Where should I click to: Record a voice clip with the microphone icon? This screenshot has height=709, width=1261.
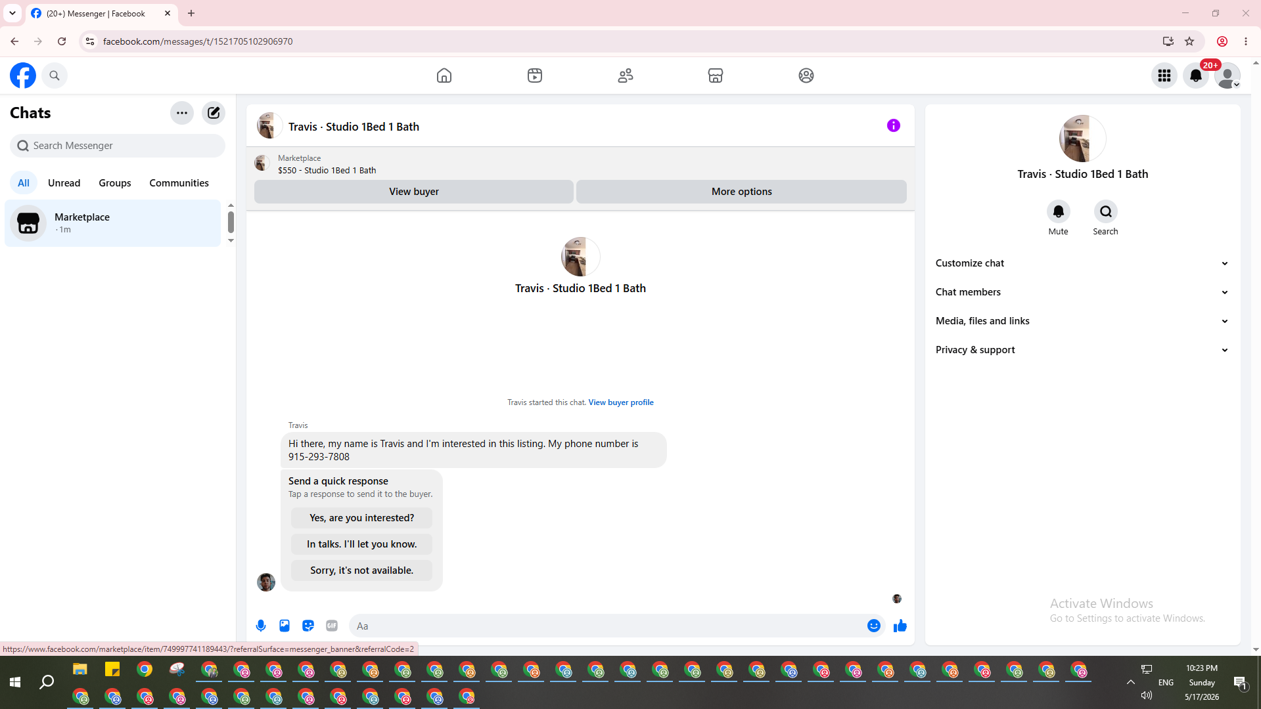point(261,626)
